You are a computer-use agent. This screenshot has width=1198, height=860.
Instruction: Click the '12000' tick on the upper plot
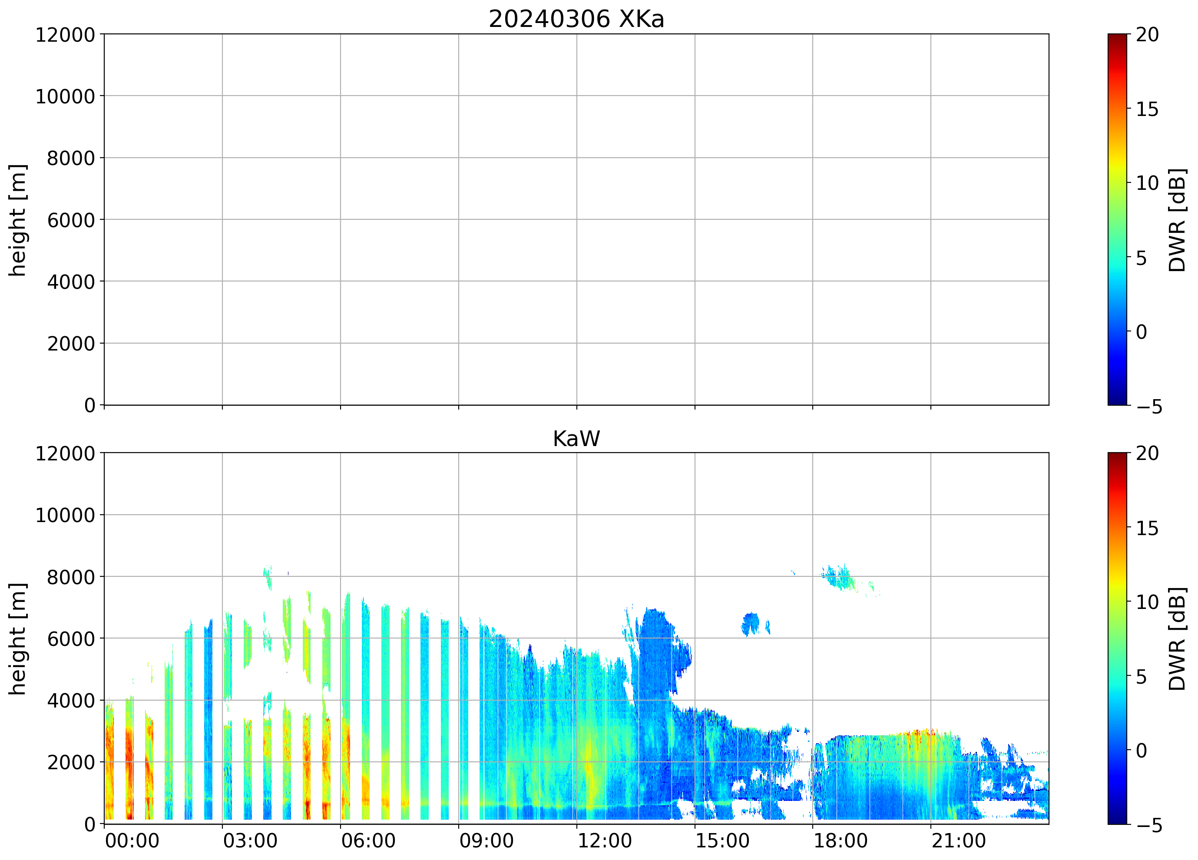coord(65,35)
